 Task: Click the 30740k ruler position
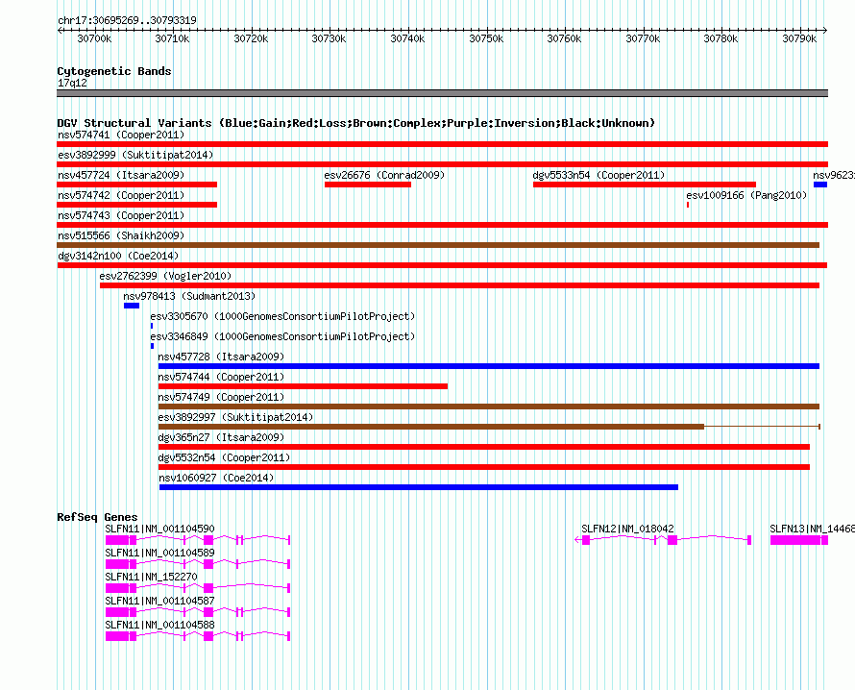tap(407, 38)
